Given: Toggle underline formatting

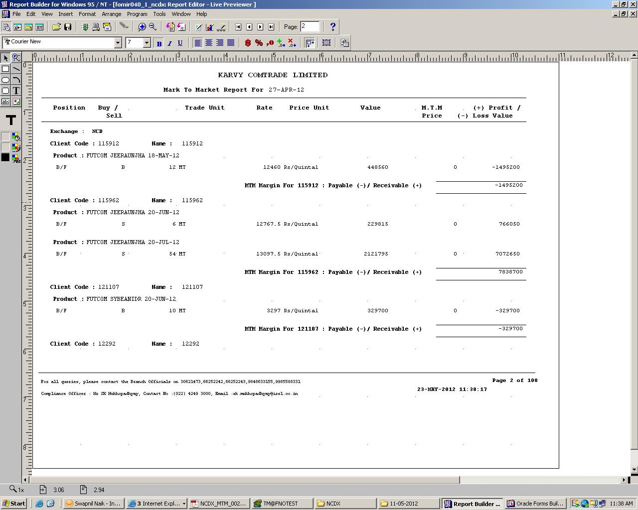Looking at the screenshot, I should coord(180,43).
